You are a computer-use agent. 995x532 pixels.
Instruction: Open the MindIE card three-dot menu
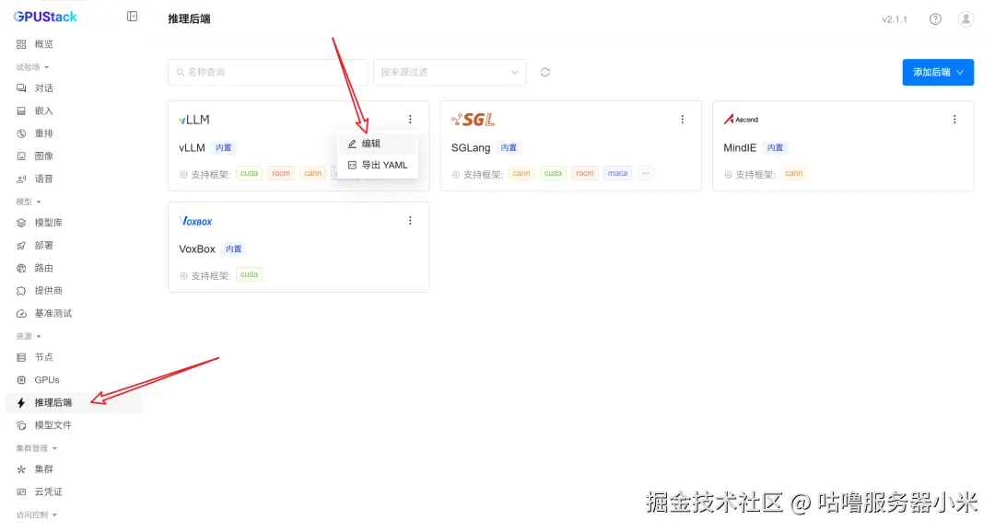point(954,120)
